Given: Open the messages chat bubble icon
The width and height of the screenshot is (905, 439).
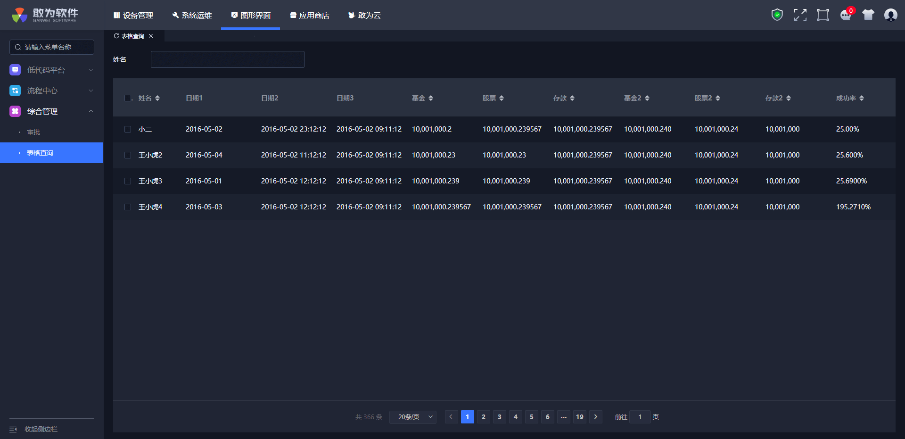Looking at the screenshot, I should point(846,16).
